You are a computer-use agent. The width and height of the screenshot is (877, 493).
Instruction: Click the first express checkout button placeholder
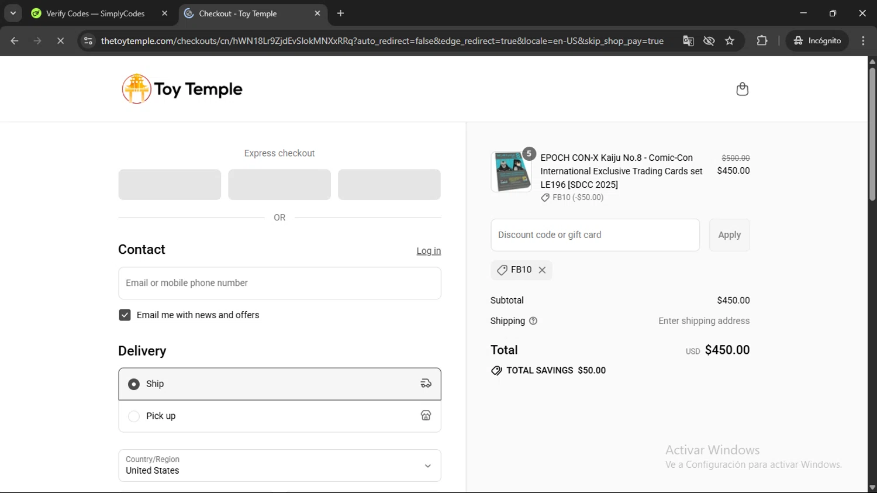tap(170, 185)
